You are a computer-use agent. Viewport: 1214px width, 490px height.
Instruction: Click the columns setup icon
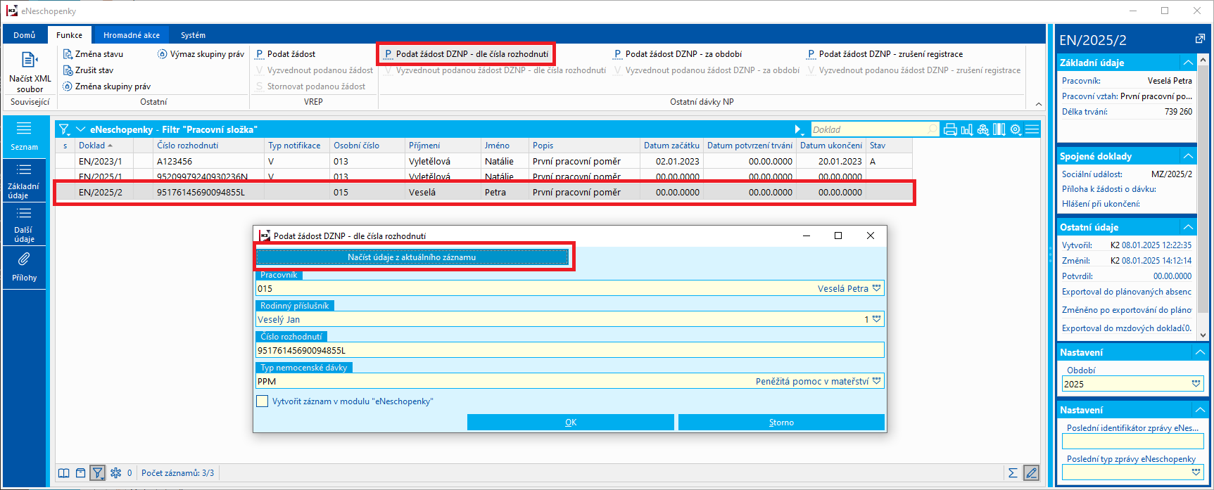[999, 129]
